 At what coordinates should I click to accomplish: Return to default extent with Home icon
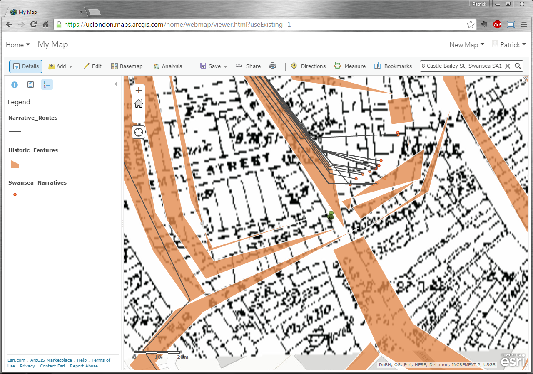click(x=139, y=103)
